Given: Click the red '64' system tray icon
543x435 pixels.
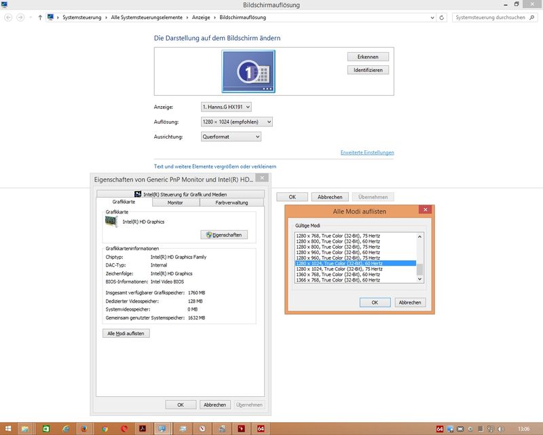Looking at the screenshot, I should pyautogui.click(x=440, y=429).
